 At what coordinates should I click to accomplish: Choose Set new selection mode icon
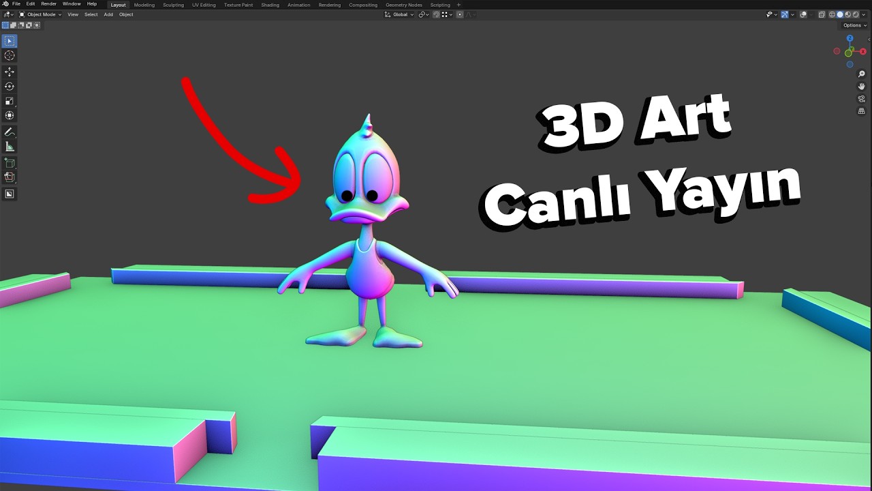[x=5, y=25]
